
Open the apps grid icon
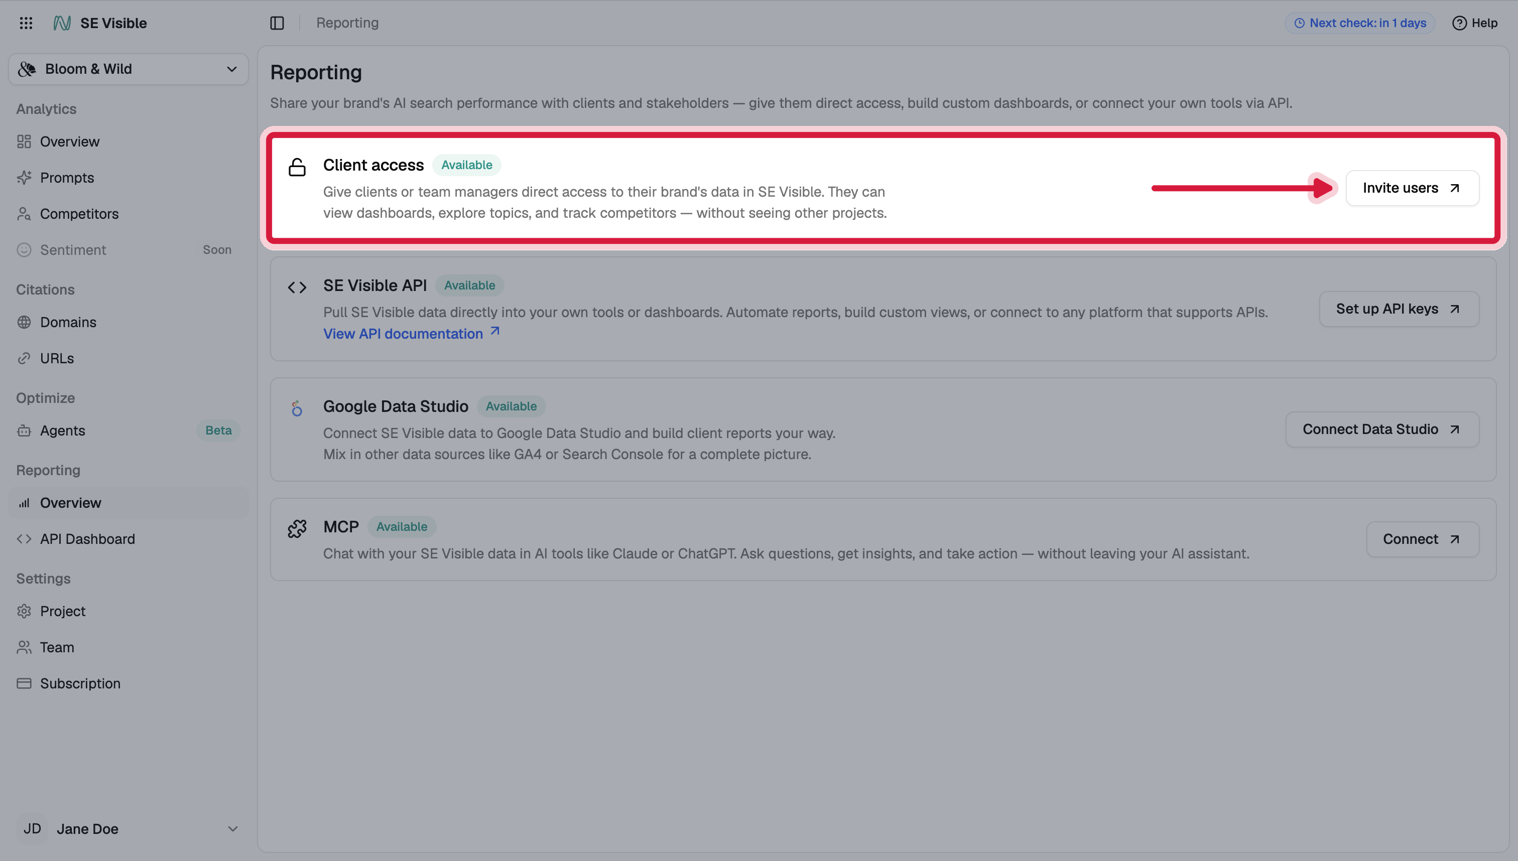tap(26, 23)
